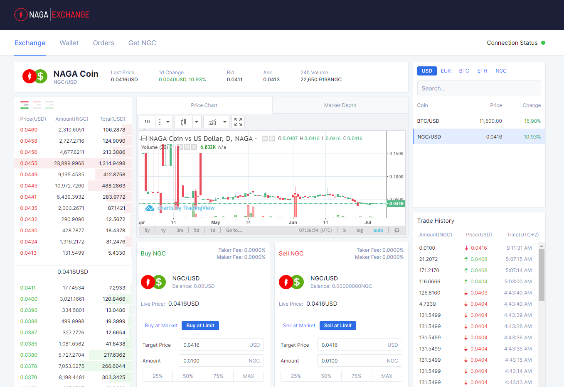Screen dimensions: 564x387
Task: Select Sell at Limit order type
Action: tap(338, 326)
